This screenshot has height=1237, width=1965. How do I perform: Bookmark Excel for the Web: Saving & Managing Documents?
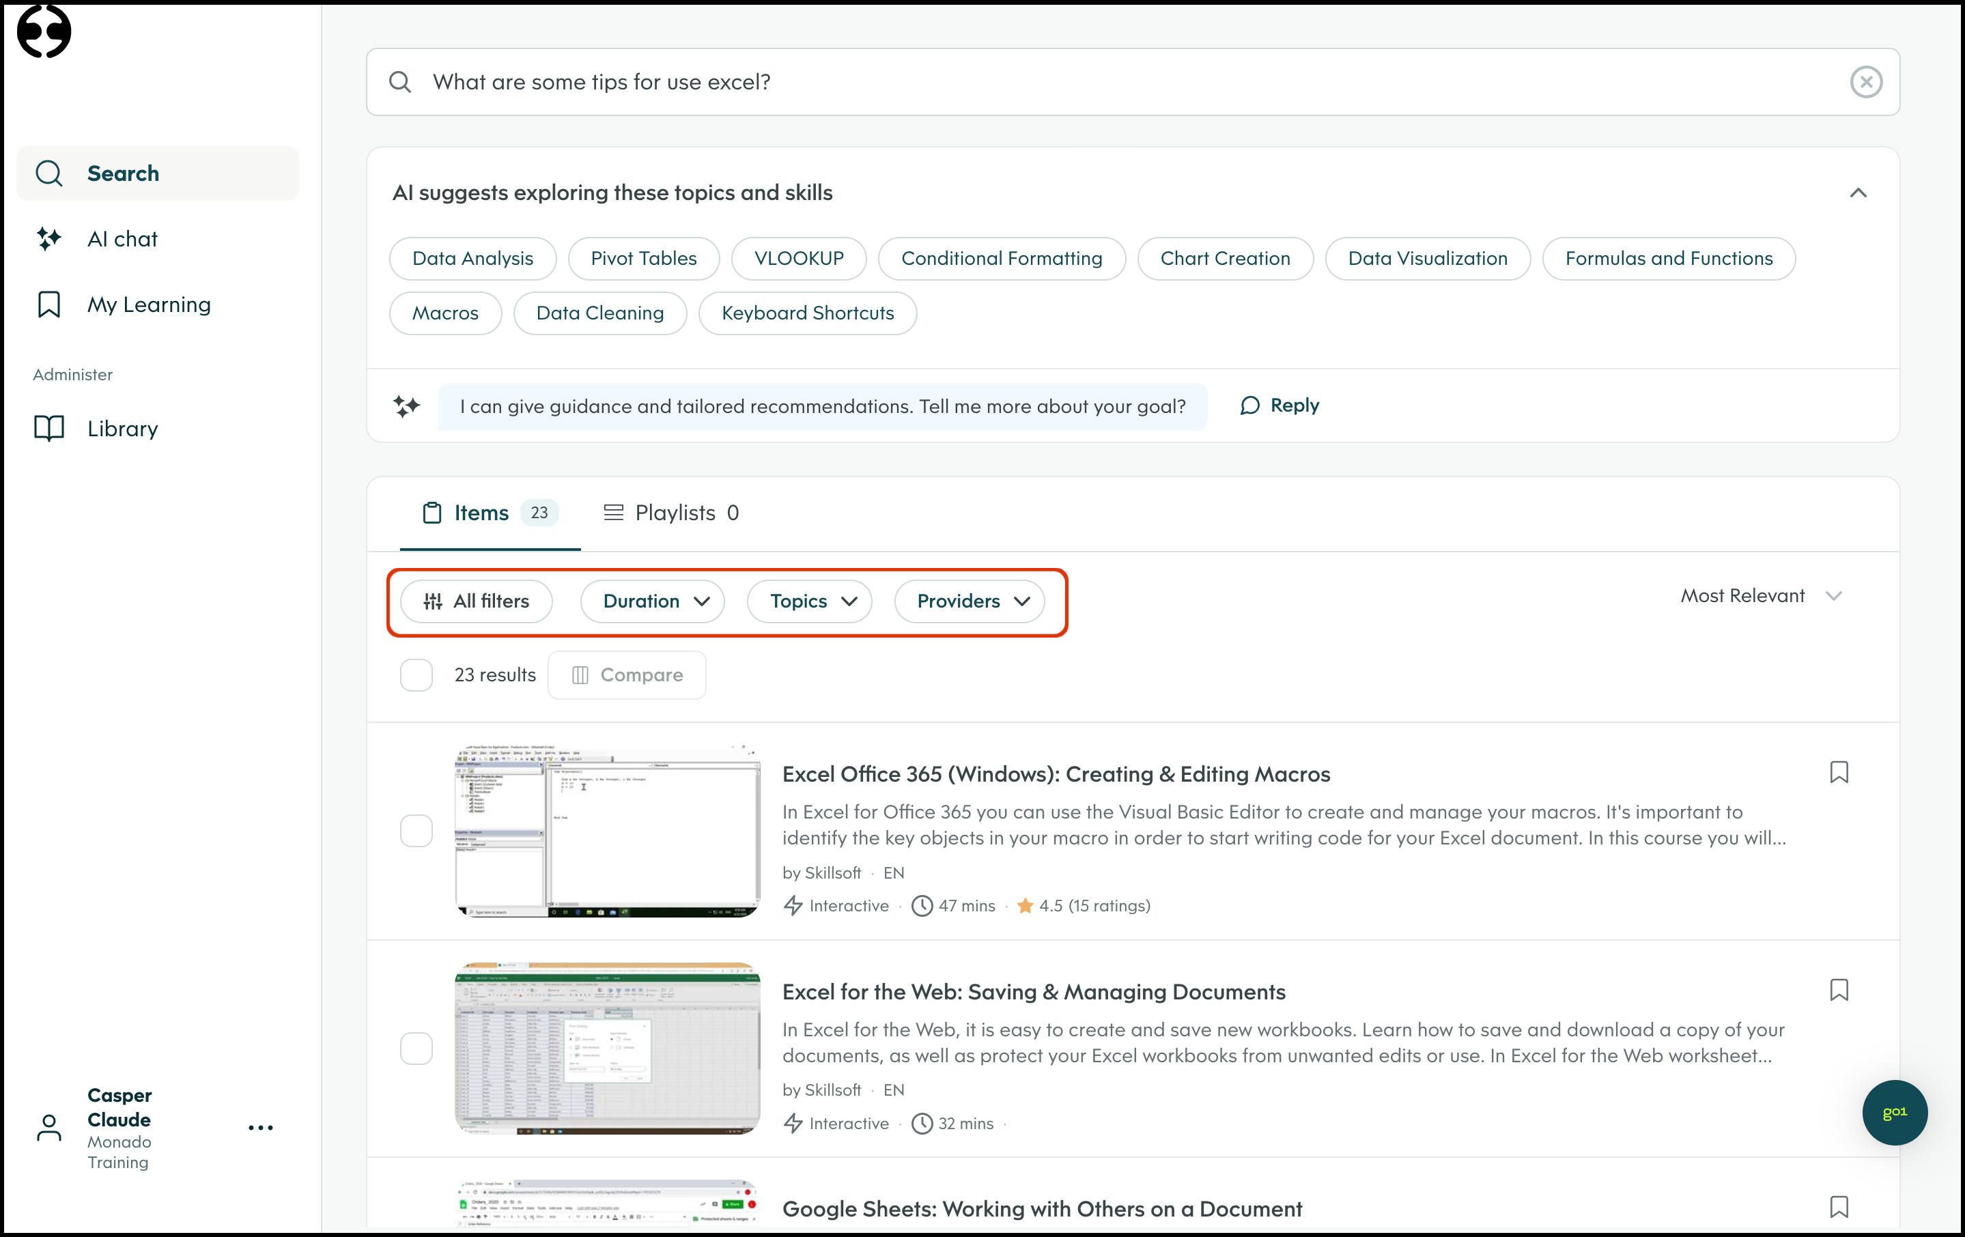pyautogui.click(x=1839, y=990)
